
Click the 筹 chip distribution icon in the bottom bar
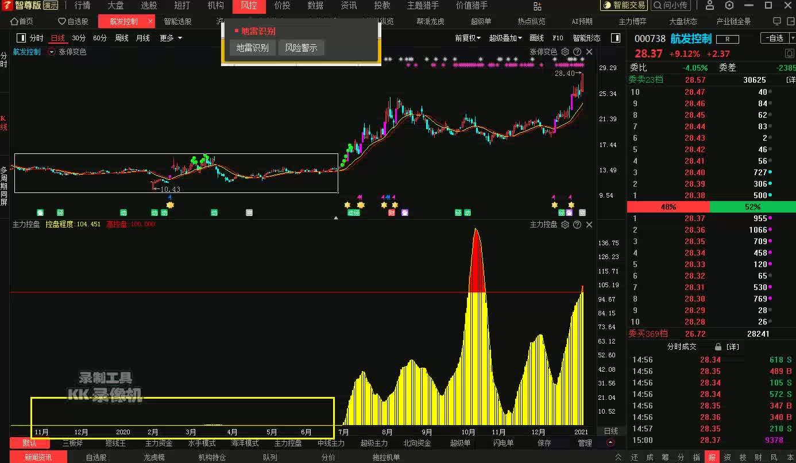pos(665,457)
